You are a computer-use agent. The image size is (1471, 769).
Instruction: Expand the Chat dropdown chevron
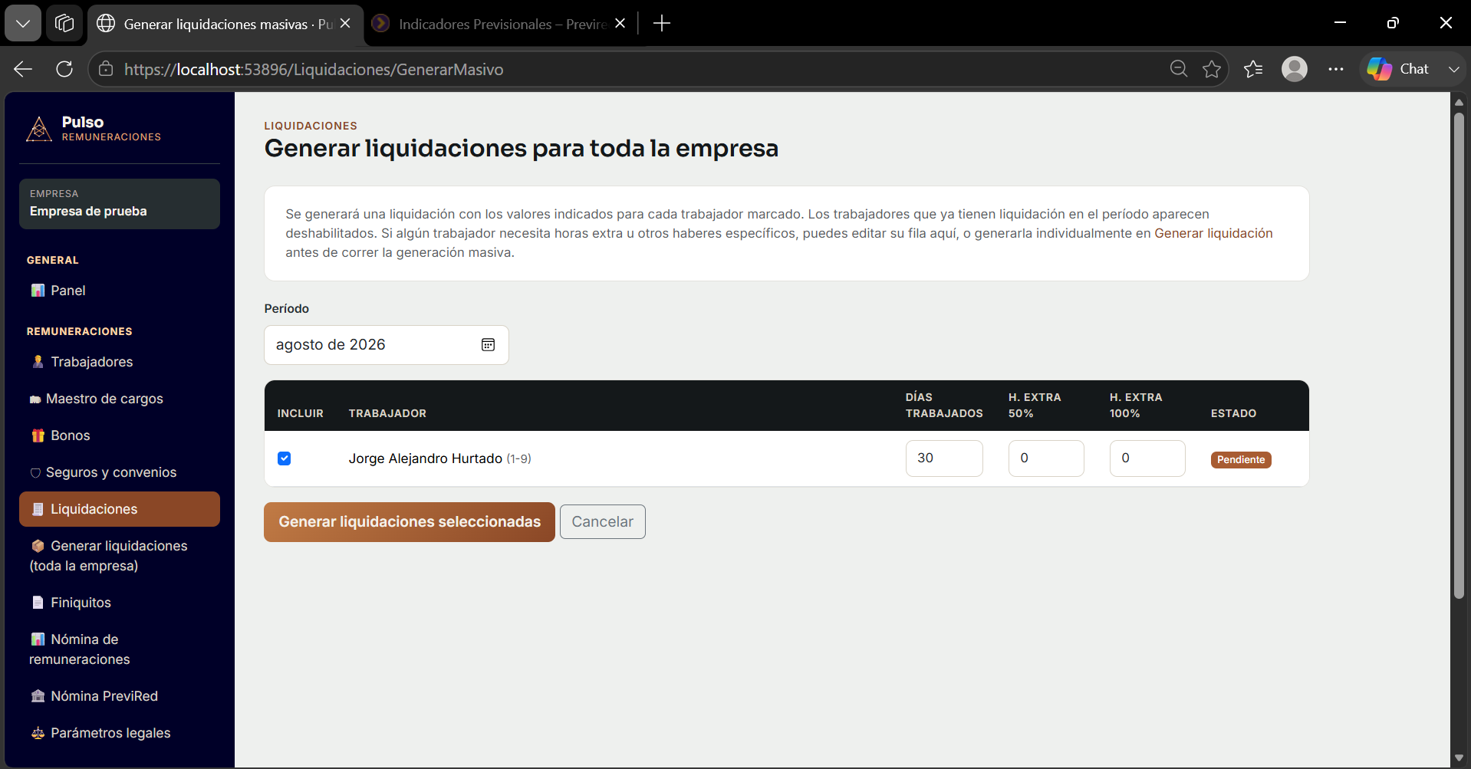(x=1453, y=69)
